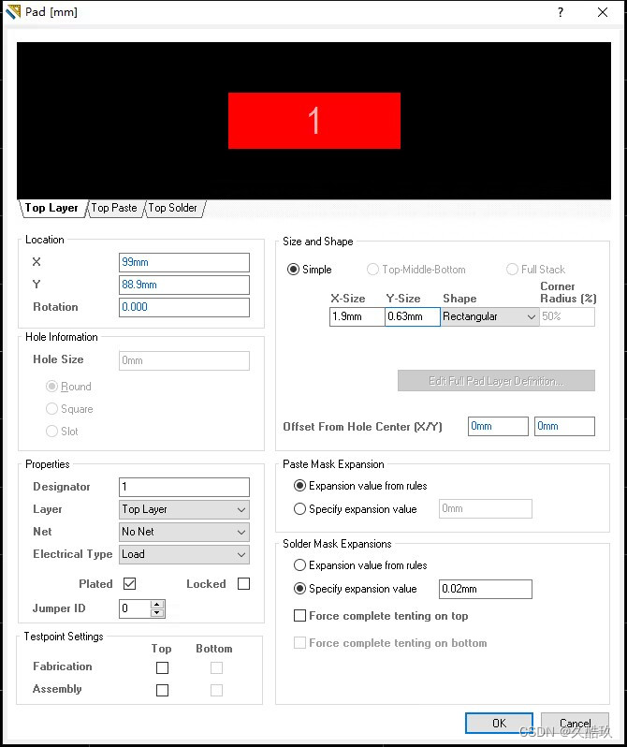Click the Solder Mask expansion field 0.02mm
The height and width of the screenshot is (747, 627).
486,590
